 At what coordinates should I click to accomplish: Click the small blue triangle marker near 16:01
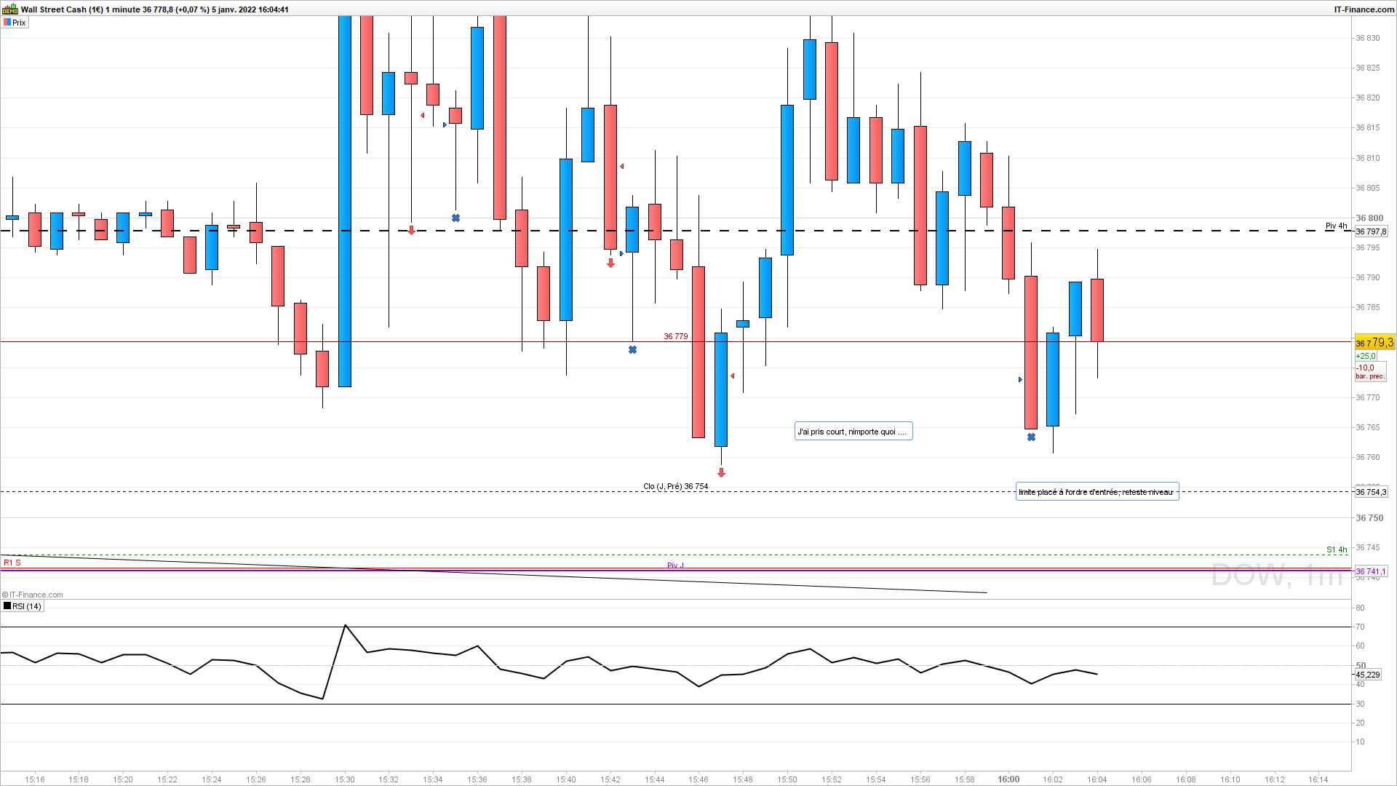(1020, 380)
